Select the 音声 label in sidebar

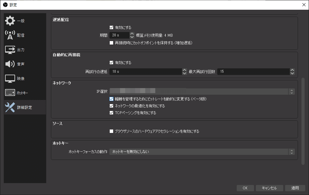tap(21, 64)
